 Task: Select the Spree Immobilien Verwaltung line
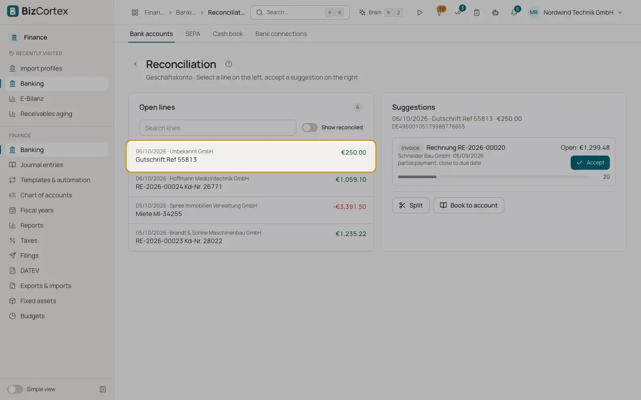251,210
